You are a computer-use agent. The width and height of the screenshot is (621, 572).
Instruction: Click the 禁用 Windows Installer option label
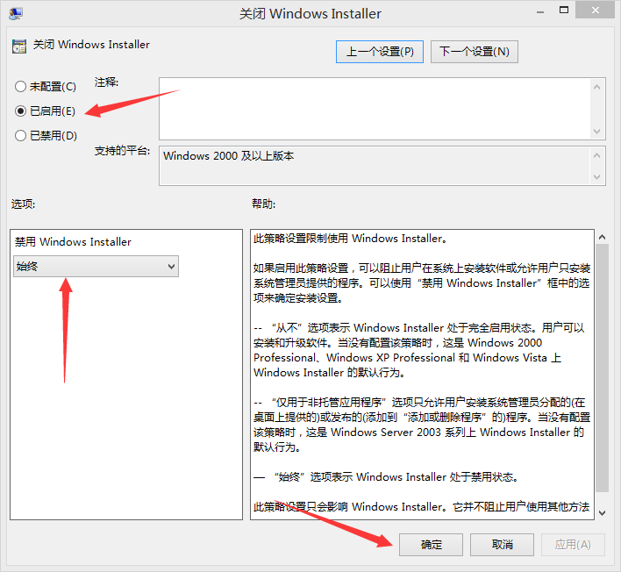[x=73, y=241]
